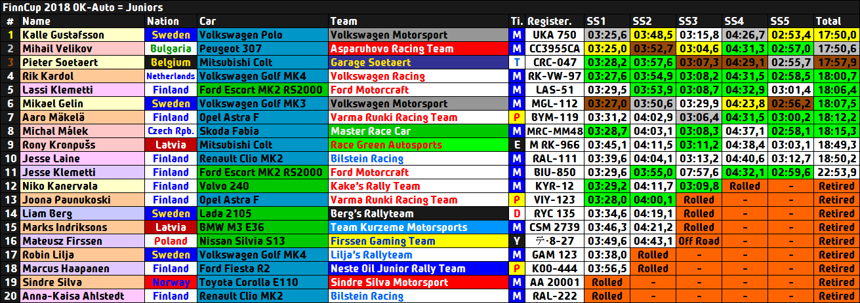Click tire cell 'E' in Rony Kronpušs's row
This screenshot has height=303, width=860.
pyautogui.click(x=517, y=145)
